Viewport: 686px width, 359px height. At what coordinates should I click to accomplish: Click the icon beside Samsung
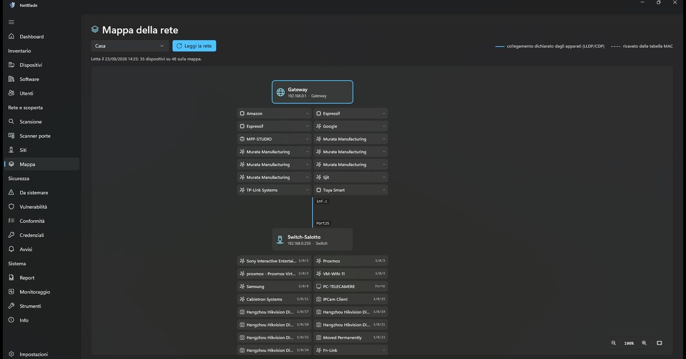(x=242, y=286)
